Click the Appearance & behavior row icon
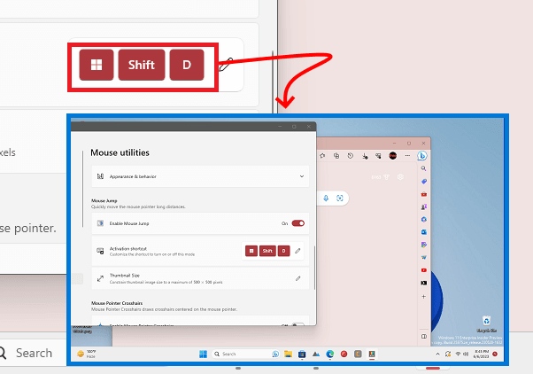This screenshot has height=374, width=533. pyautogui.click(x=100, y=176)
